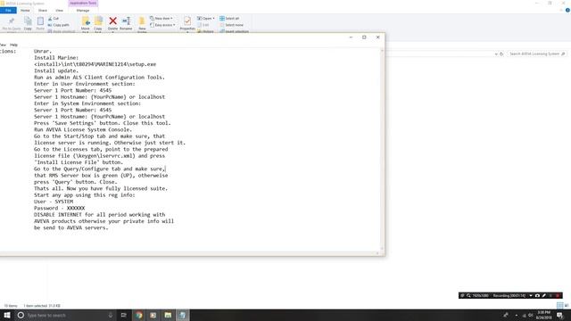Click Cut in the Explorer ribbon
Screen dimensions: 571x321
[54, 18]
